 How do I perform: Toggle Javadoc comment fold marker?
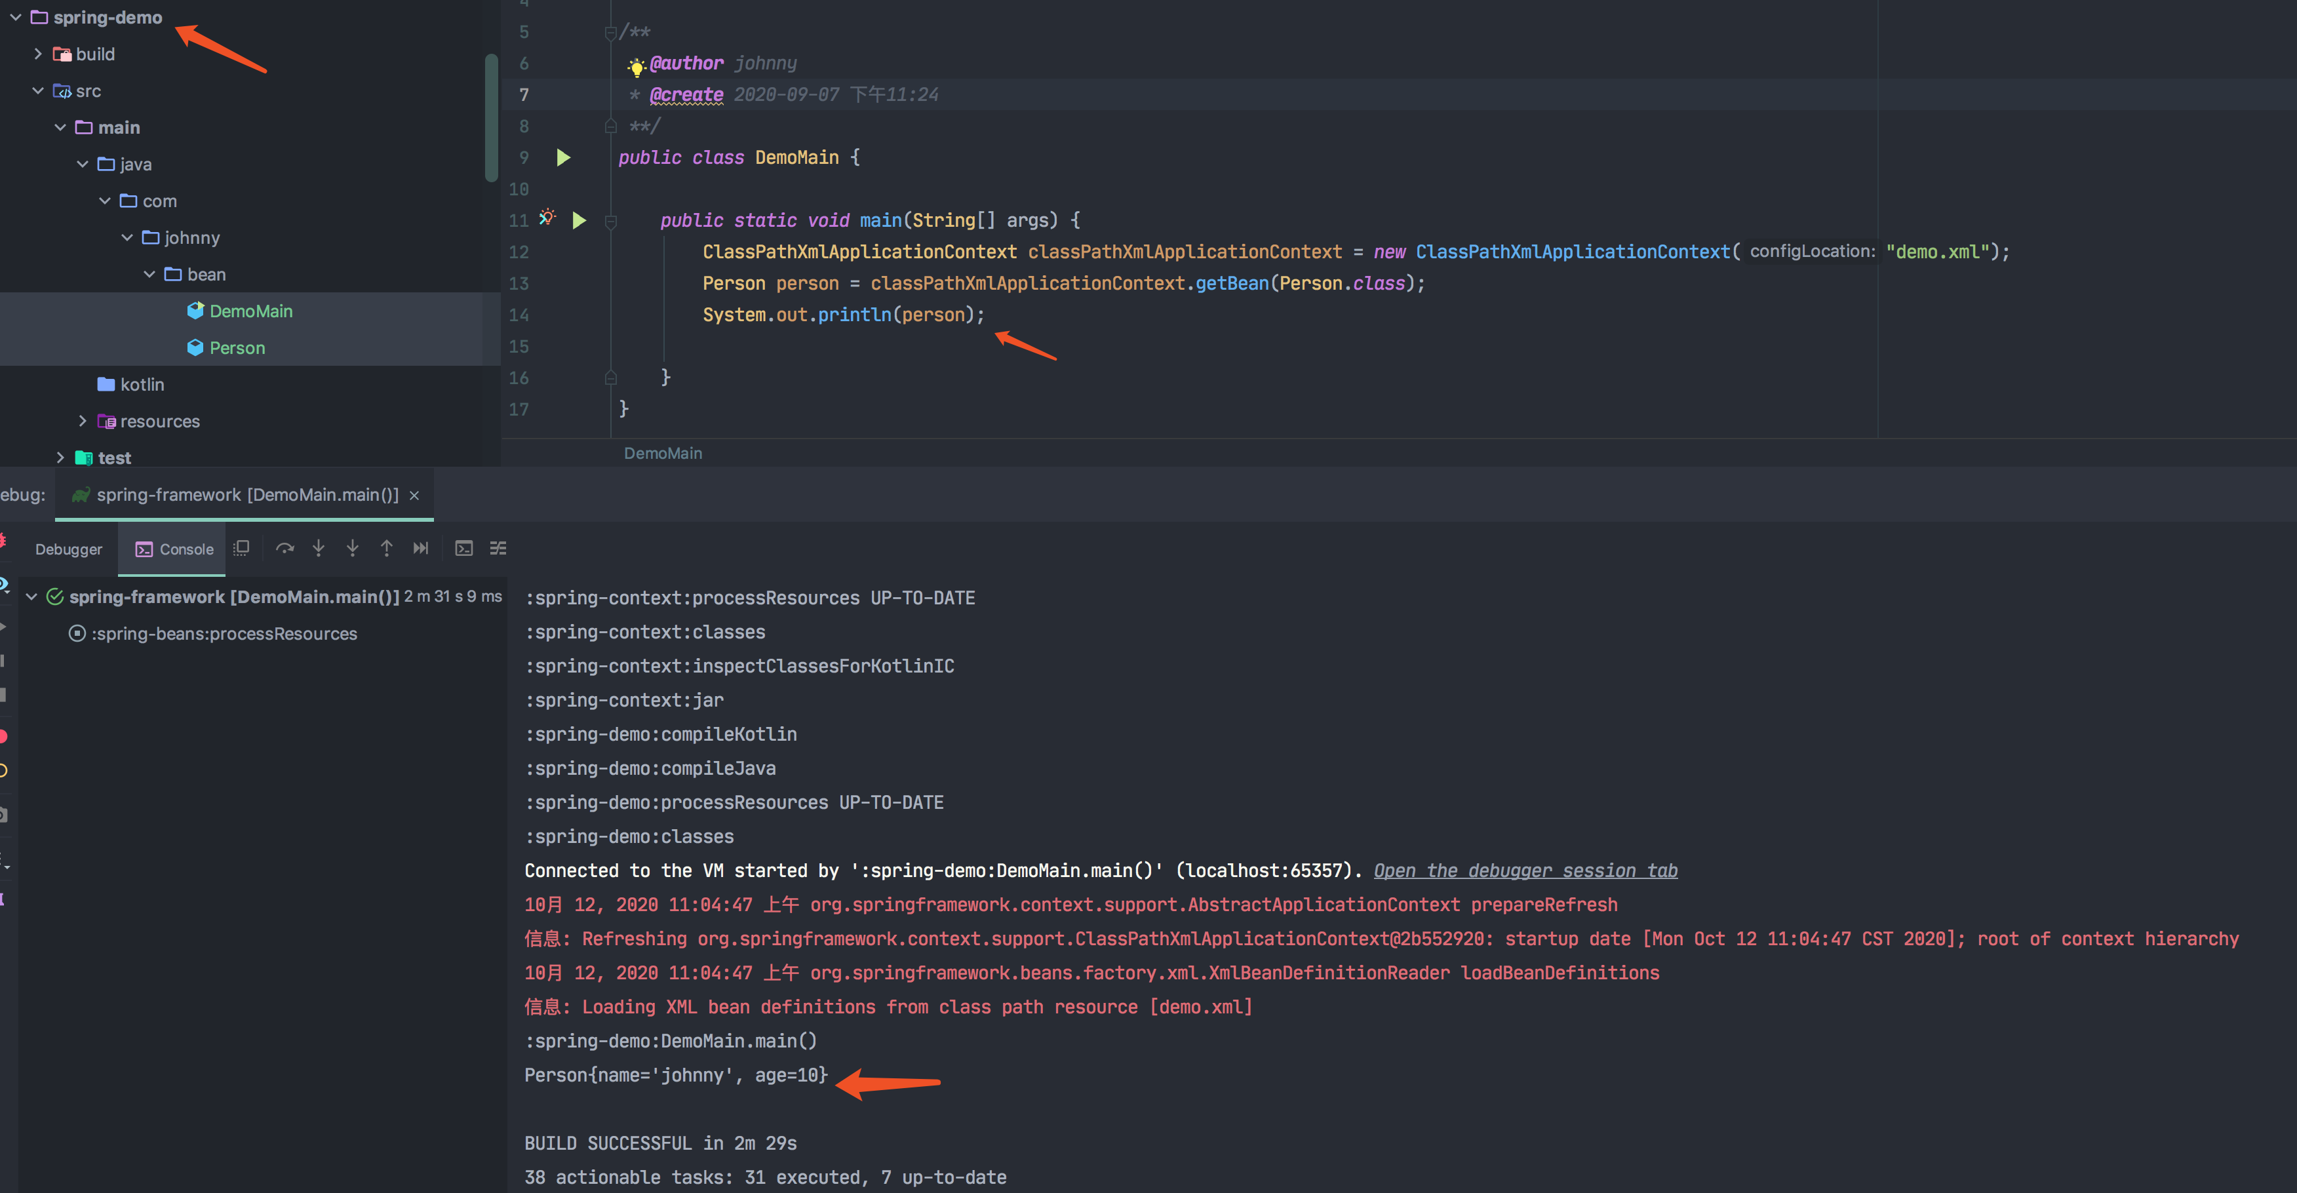pos(611,33)
